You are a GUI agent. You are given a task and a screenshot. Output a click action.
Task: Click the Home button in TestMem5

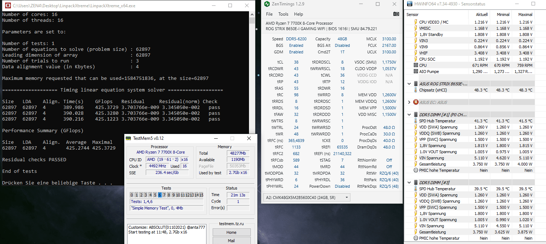(x=231, y=232)
